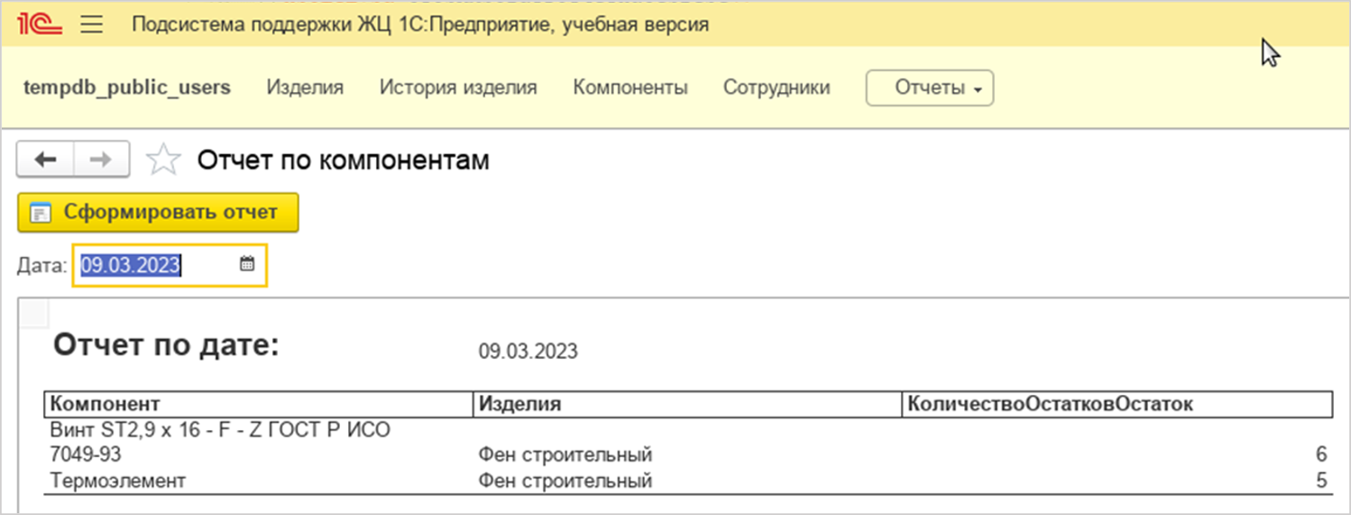Select the Термоэлемент cell in the report
Screen dimensions: 1351x515
[x=118, y=481]
